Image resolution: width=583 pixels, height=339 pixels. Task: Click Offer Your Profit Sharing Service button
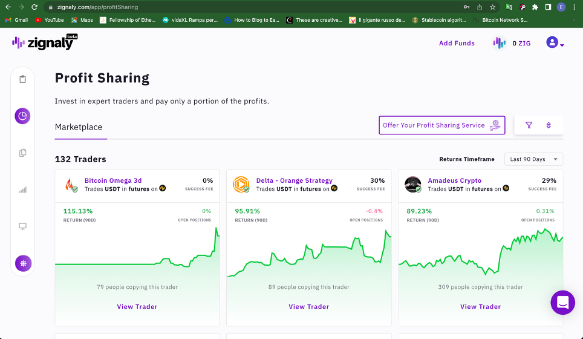441,125
